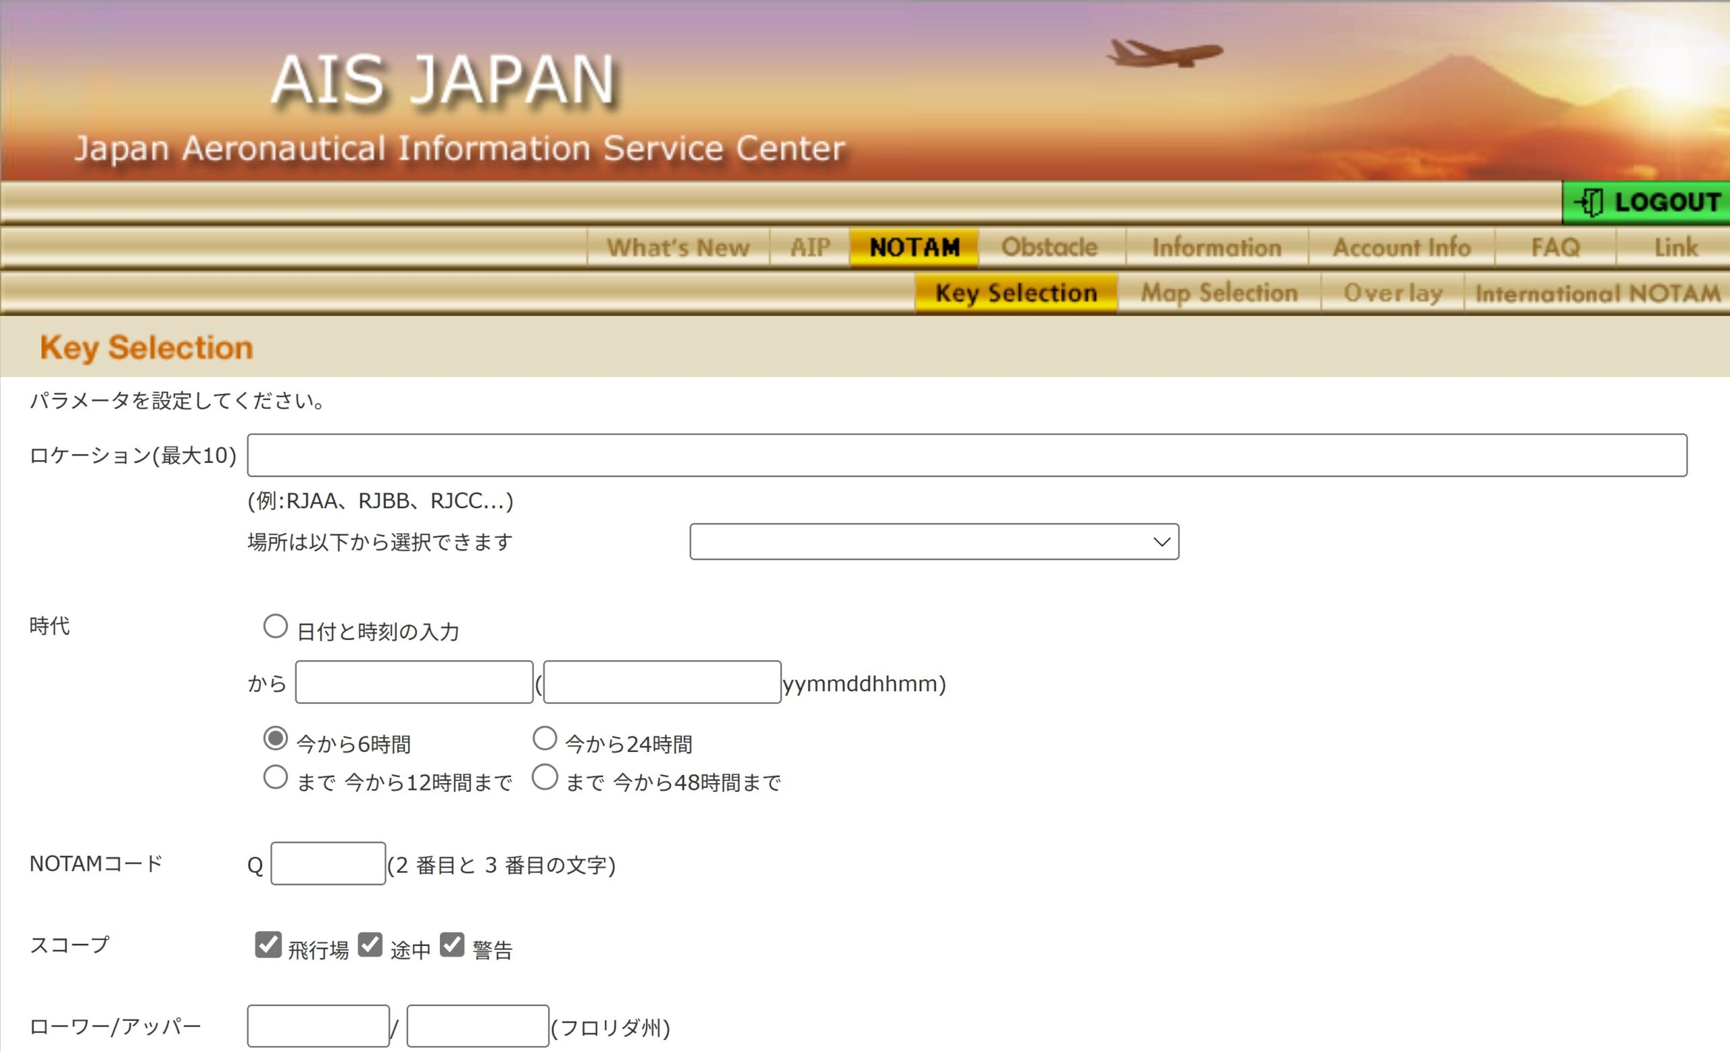1730x1052 pixels.
Task: Open the Link tab
Action: click(x=1675, y=247)
